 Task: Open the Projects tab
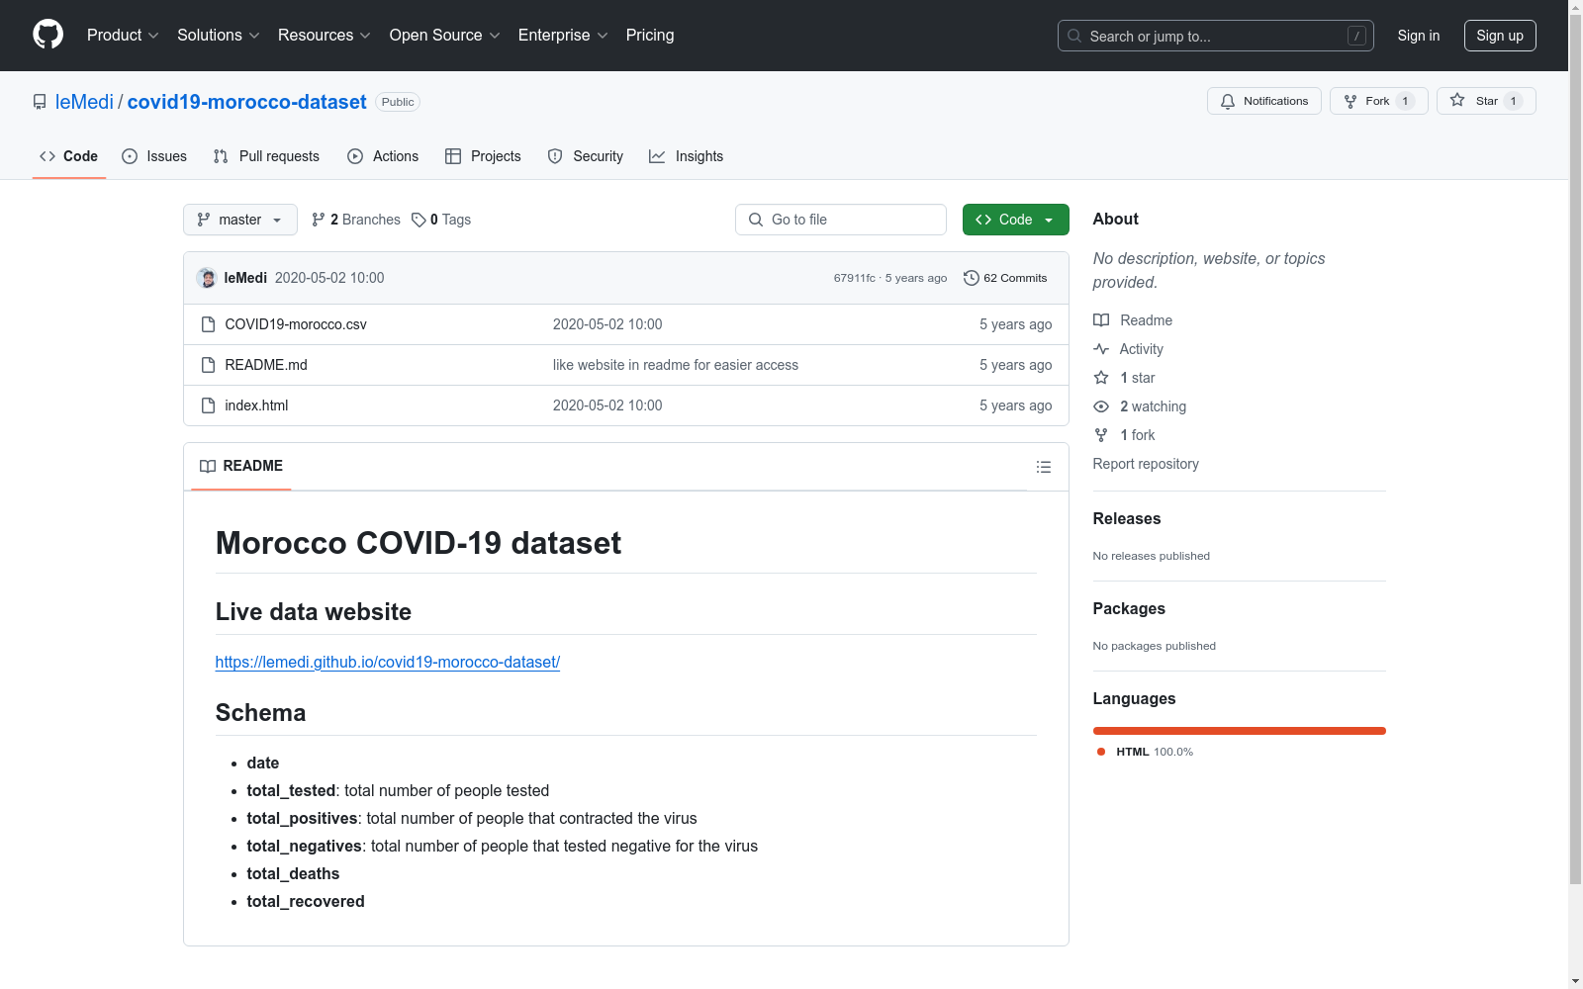tap(483, 156)
